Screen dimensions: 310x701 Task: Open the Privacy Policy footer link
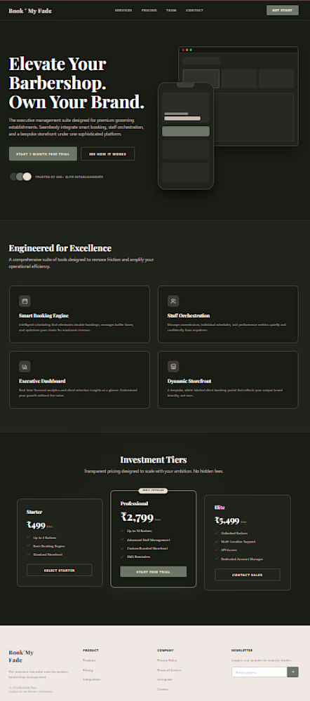168,660
